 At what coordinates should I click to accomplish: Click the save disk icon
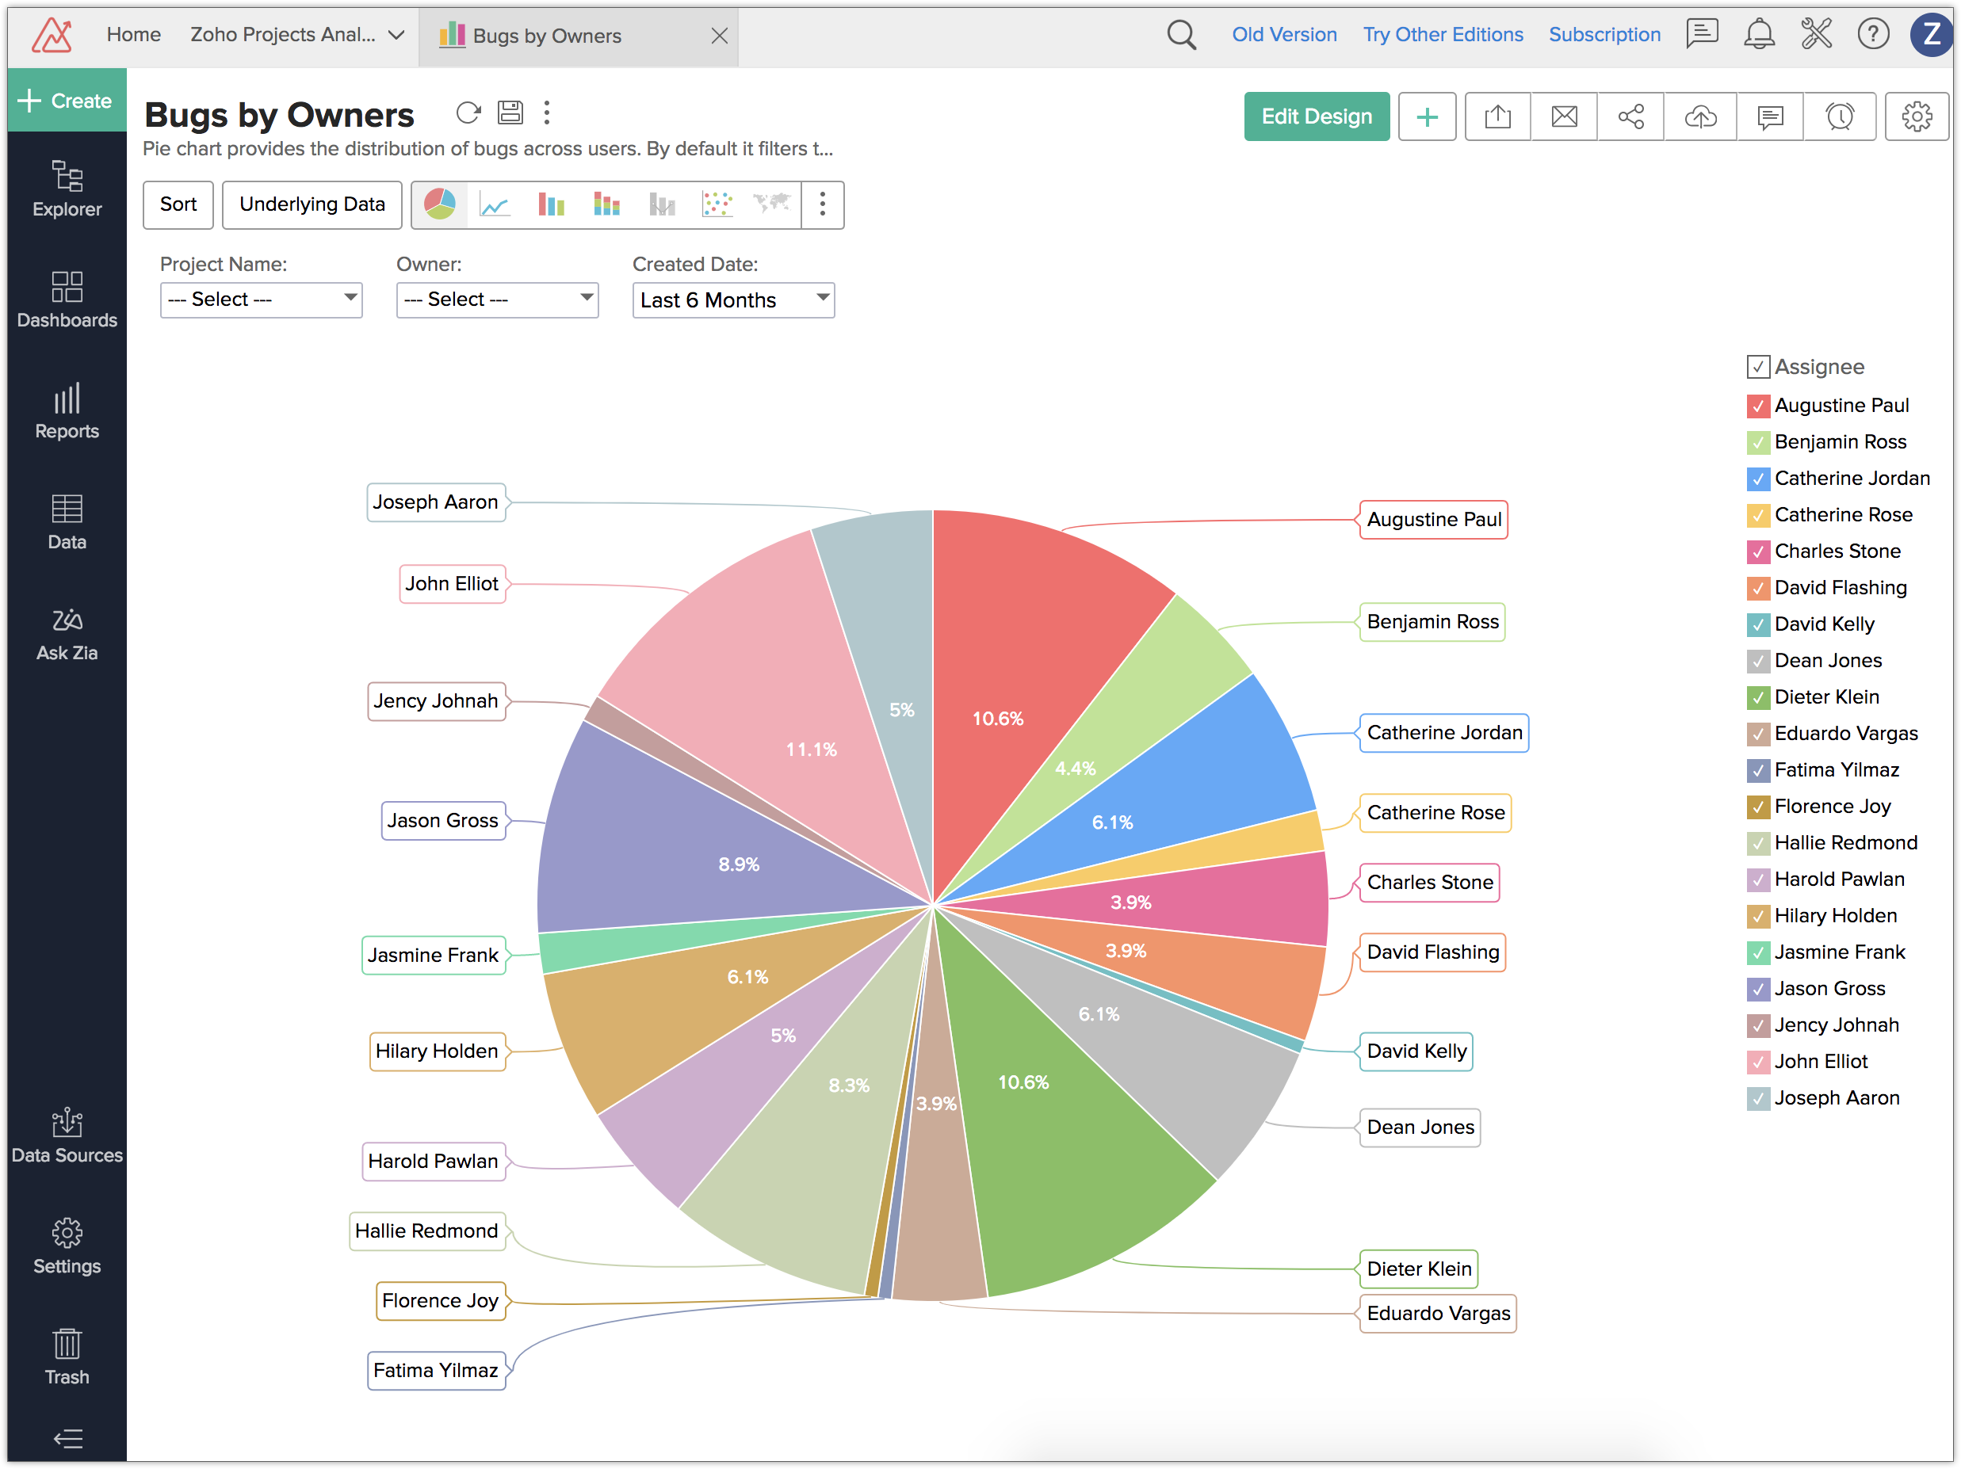coord(510,113)
